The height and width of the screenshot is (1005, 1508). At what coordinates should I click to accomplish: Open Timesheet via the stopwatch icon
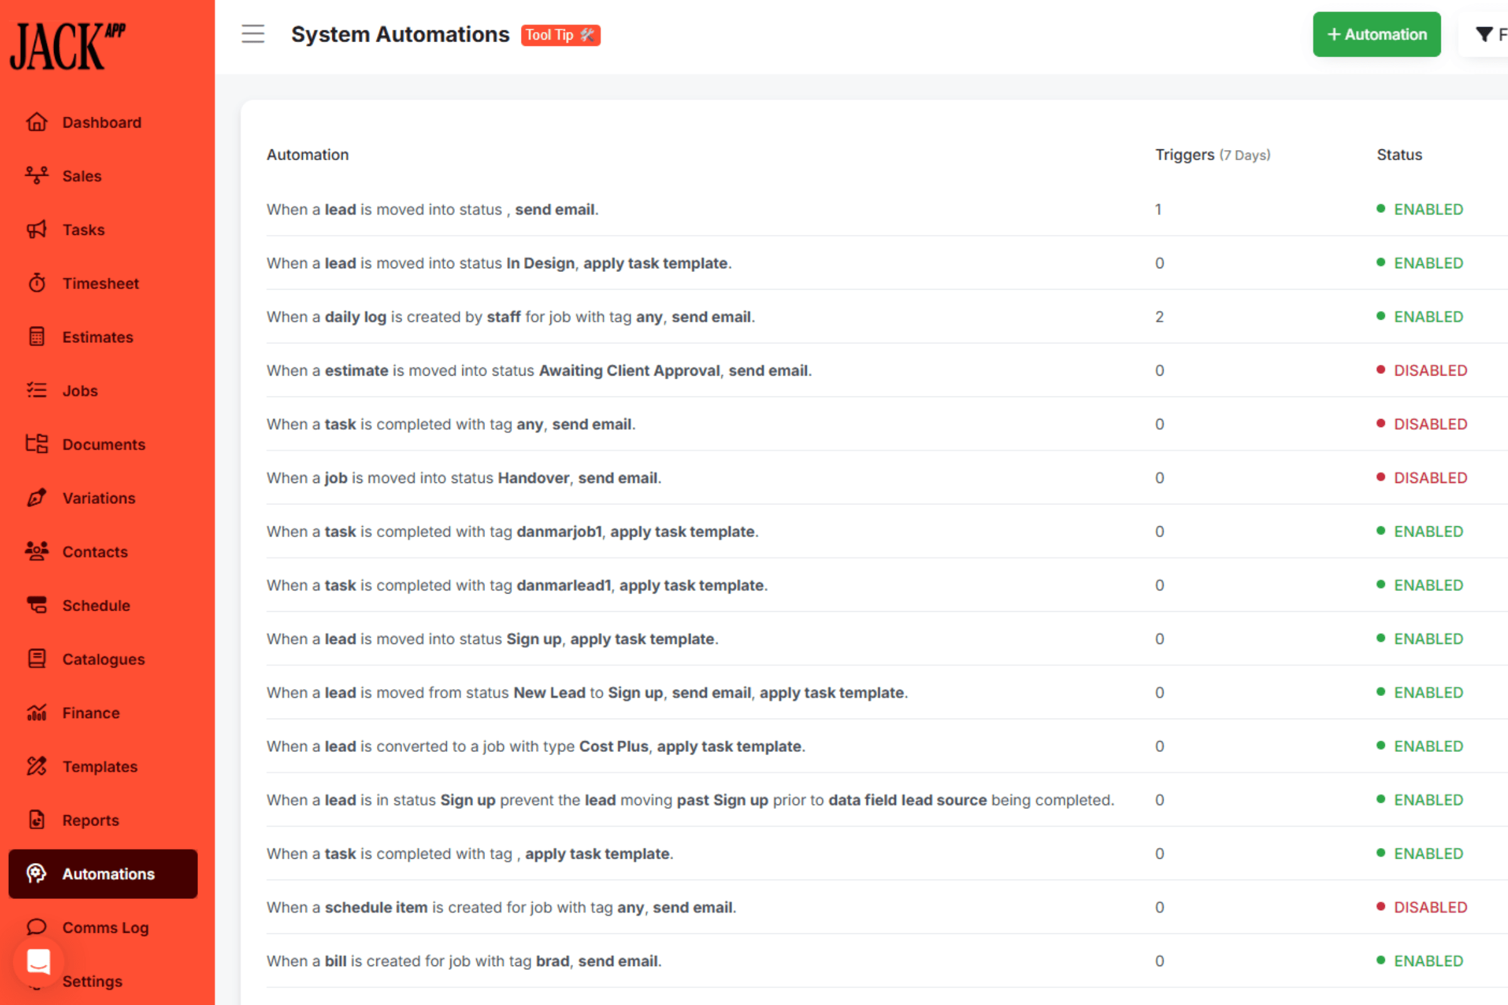pos(36,283)
